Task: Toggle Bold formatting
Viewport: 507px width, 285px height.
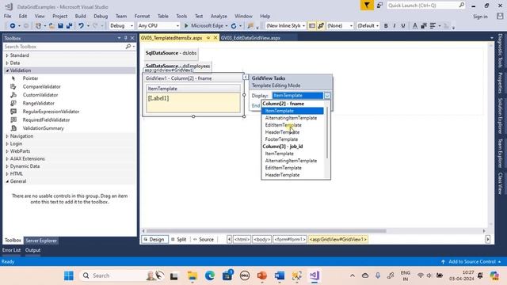Action: point(386,25)
